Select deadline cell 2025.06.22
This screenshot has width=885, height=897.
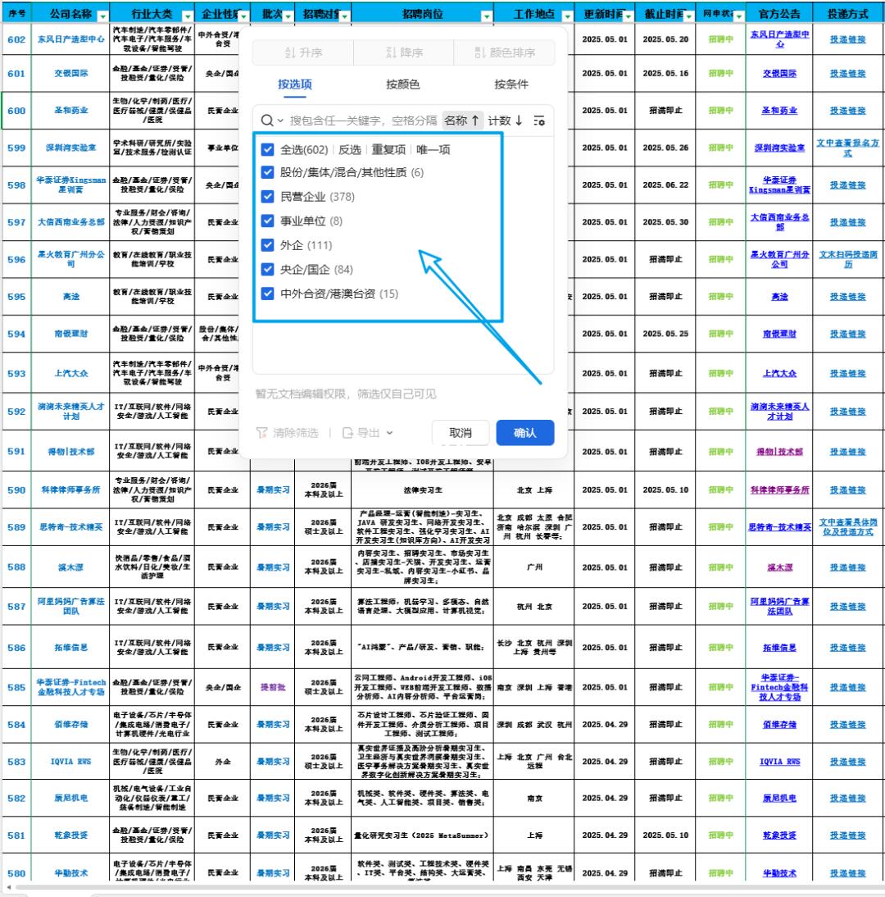[665, 184]
